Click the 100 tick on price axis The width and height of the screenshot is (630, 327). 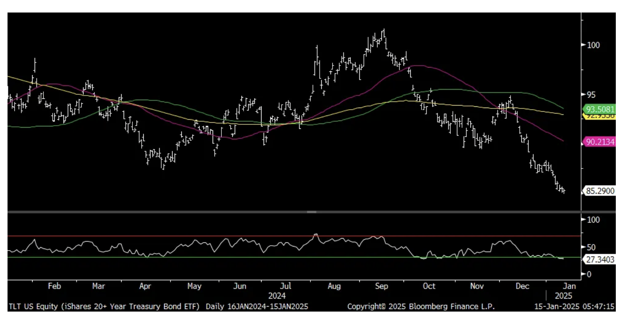(x=594, y=45)
